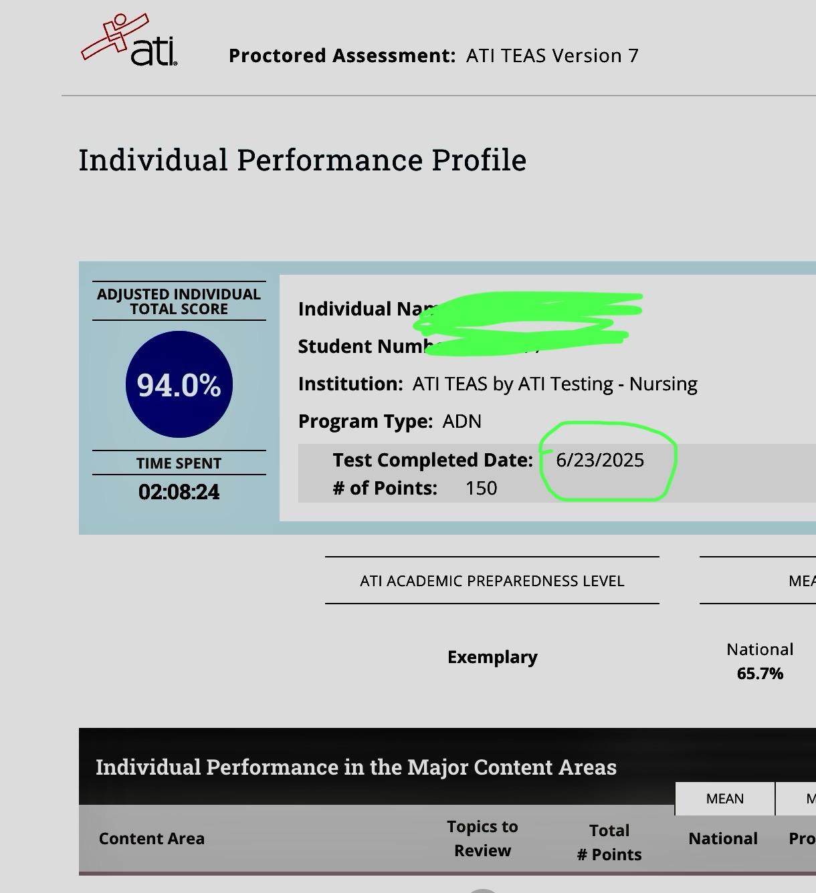Click the Individual Performance Profile heading
The width and height of the screenshot is (816, 893).
302,160
